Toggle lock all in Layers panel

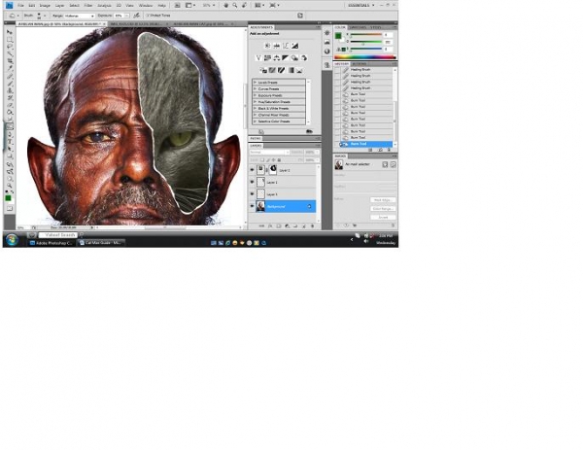(280, 160)
